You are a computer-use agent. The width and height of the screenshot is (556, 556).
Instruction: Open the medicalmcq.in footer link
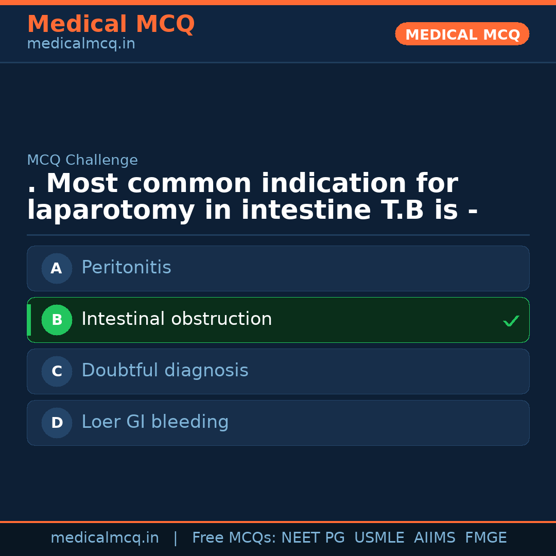click(105, 537)
